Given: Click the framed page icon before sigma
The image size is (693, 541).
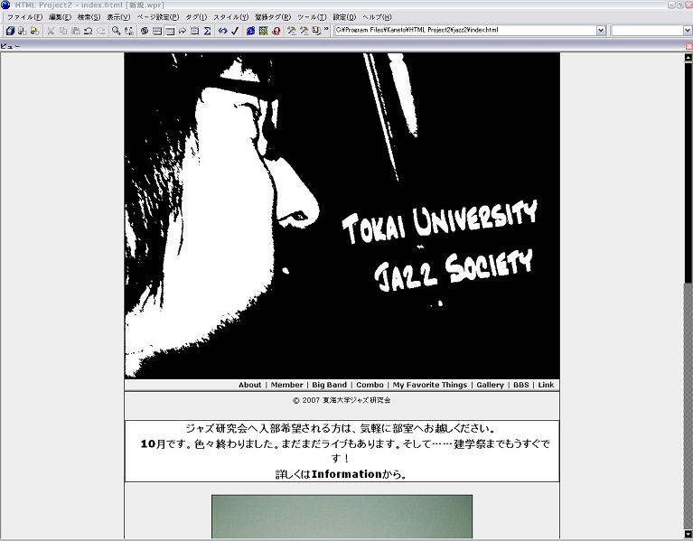Looking at the screenshot, I should coord(194,31).
